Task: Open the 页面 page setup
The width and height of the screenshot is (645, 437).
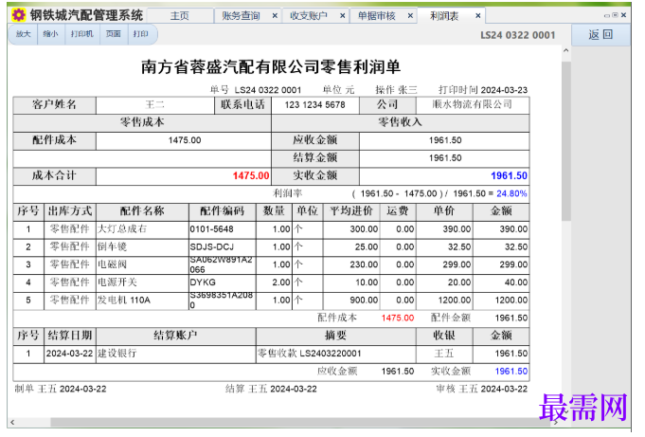Action: pyautogui.click(x=113, y=34)
